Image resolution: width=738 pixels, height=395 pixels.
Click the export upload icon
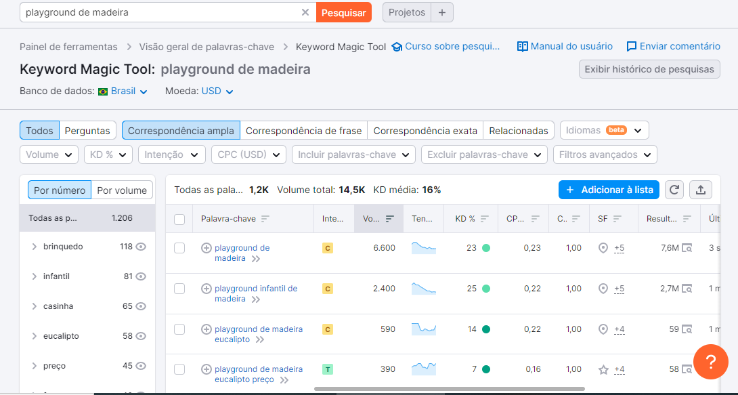coord(700,190)
